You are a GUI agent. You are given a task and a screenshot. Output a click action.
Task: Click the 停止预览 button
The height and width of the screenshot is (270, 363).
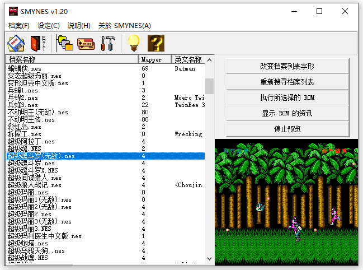287,129
